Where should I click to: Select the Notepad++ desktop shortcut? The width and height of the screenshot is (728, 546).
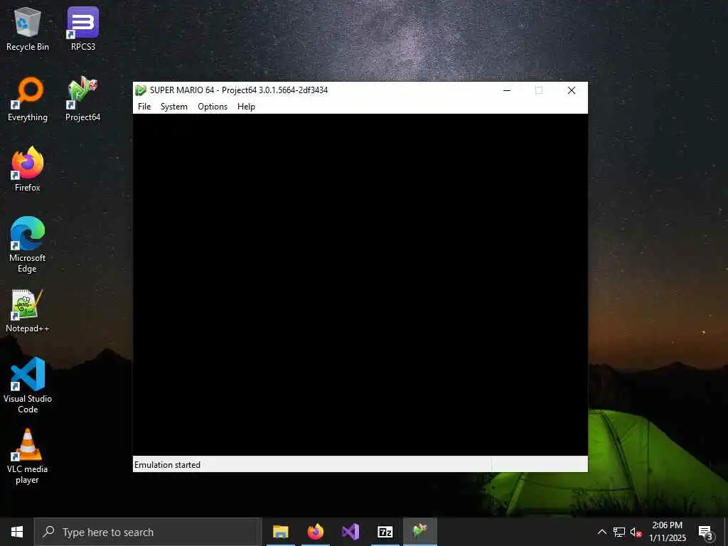click(x=28, y=311)
